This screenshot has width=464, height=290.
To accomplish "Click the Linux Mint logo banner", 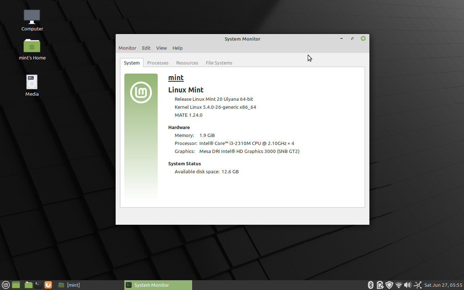I will pyautogui.click(x=141, y=136).
